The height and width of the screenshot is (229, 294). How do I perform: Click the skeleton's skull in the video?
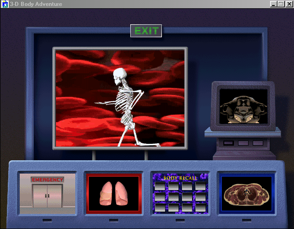tap(120, 76)
